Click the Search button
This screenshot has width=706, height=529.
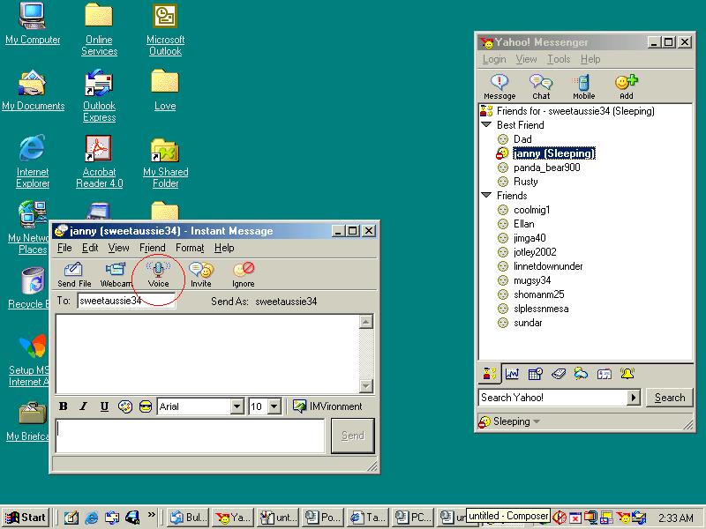click(x=670, y=398)
